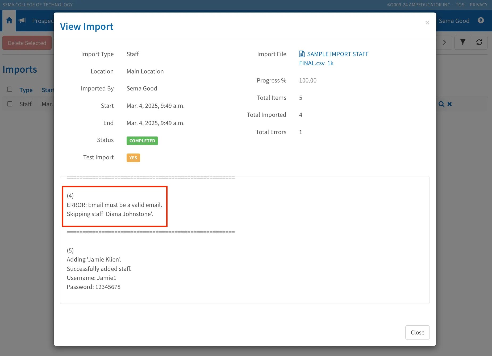This screenshot has width=492, height=356.
Task: Open the TOS link in top bar
Action: [x=460, y=5]
